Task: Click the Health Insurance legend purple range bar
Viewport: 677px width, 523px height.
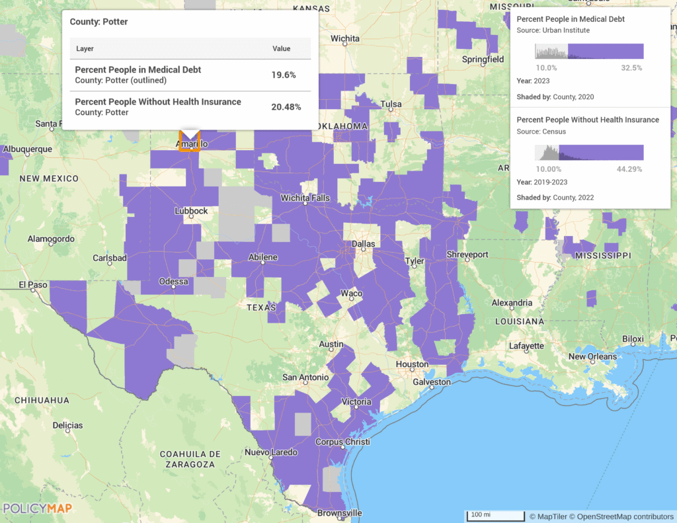Action: click(600, 153)
